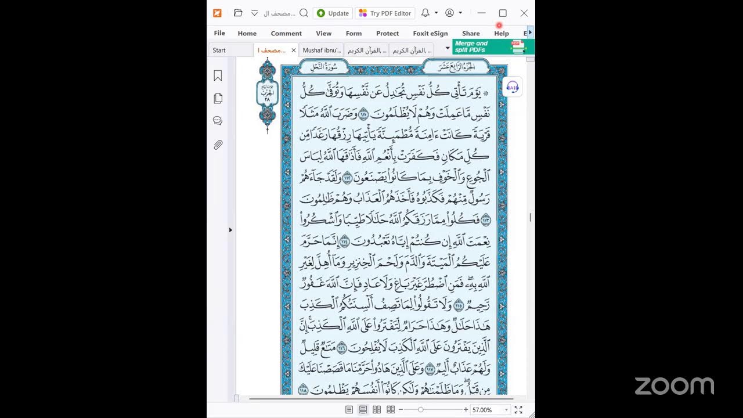Select continuous page view mode
Image resolution: width=743 pixels, height=418 pixels.
click(x=363, y=409)
